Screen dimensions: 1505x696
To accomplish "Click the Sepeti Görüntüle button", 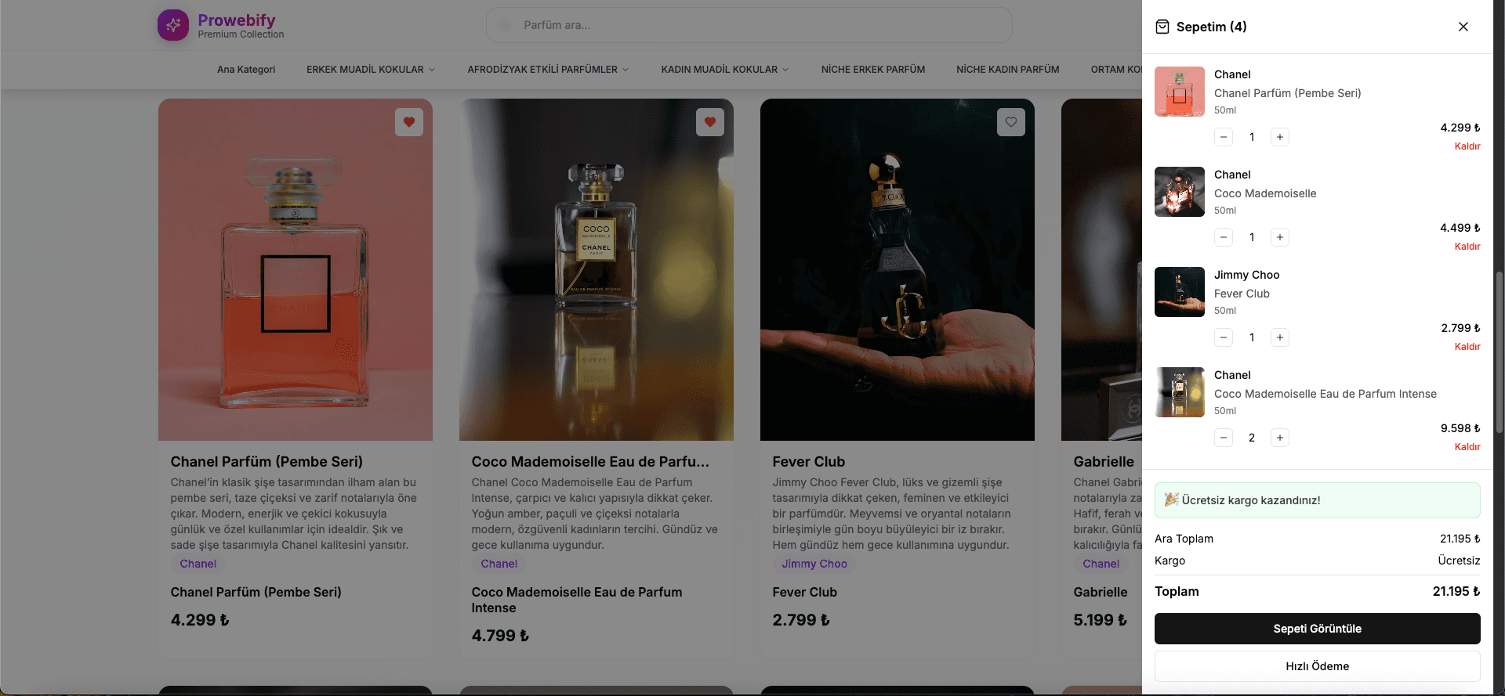I will [1317, 629].
